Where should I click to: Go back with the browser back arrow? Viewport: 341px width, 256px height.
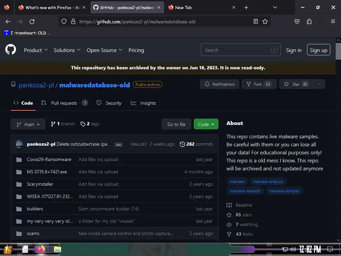(8, 22)
